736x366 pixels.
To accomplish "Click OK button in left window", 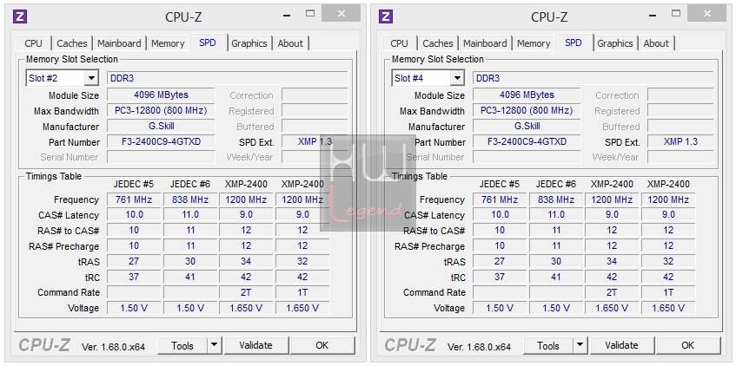I will tap(322, 345).
